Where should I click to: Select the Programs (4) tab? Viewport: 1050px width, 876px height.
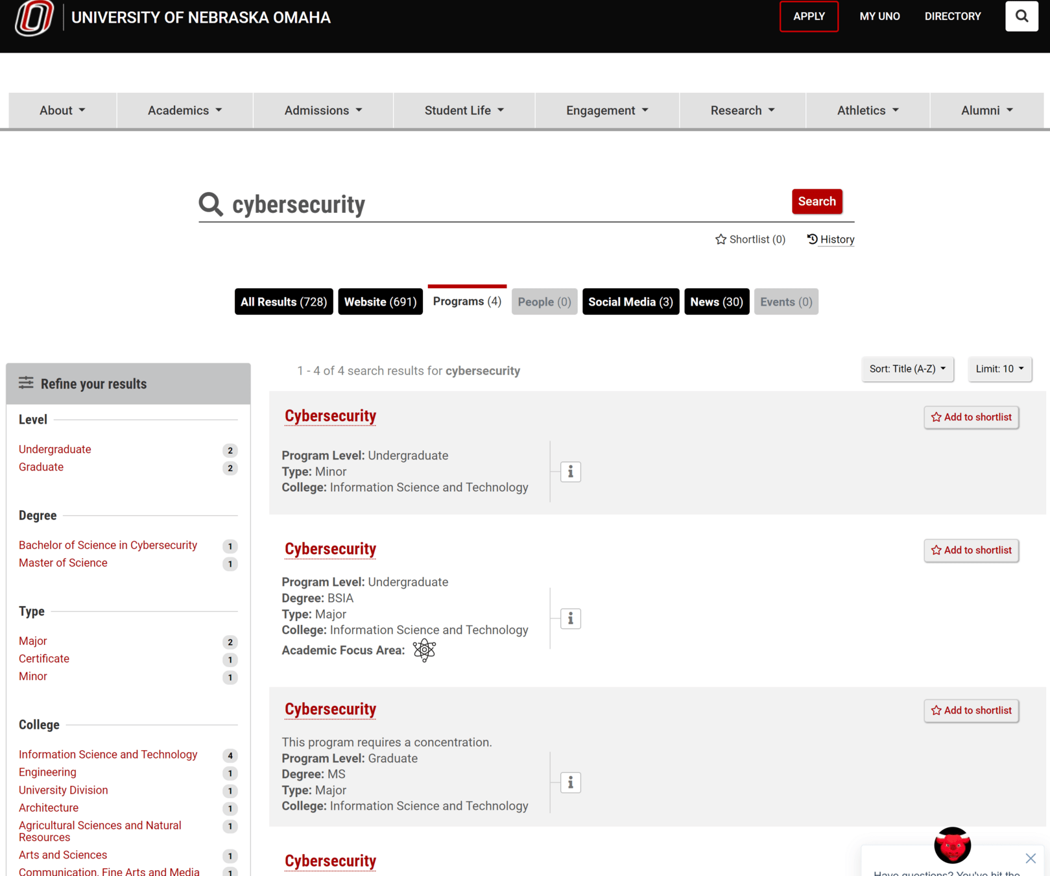click(x=467, y=301)
